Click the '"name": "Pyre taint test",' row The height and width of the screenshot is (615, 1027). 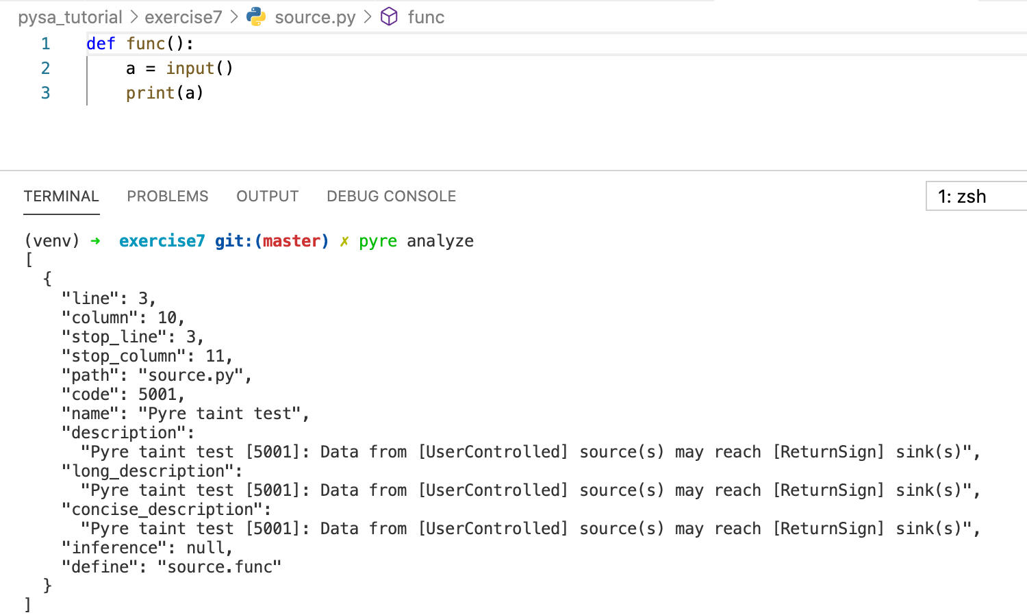coord(186,414)
